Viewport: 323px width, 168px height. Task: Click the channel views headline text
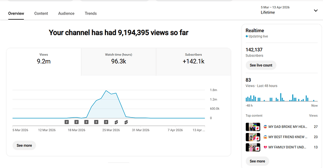click(x=118, y=33)
